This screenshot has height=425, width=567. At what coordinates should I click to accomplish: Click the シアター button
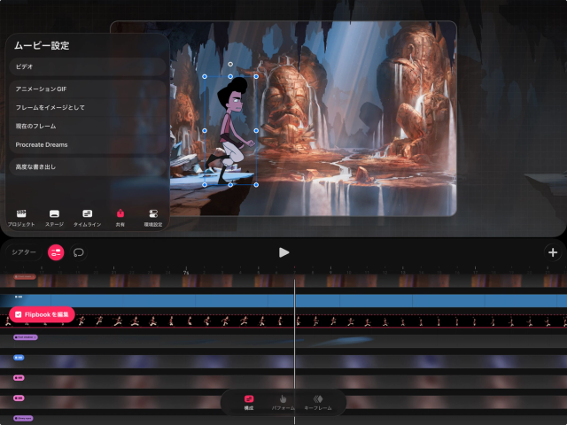24,252
